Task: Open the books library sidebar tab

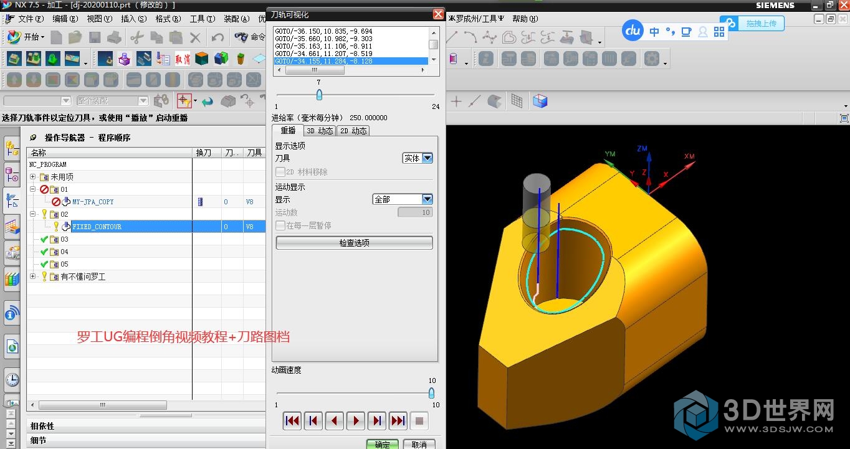Action: (12, 279)
